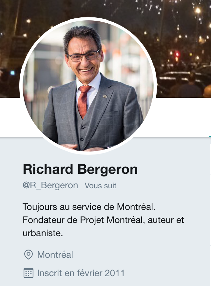
Task: Click the word "urbaniste." in bio
Action: [x=43, y=233]
